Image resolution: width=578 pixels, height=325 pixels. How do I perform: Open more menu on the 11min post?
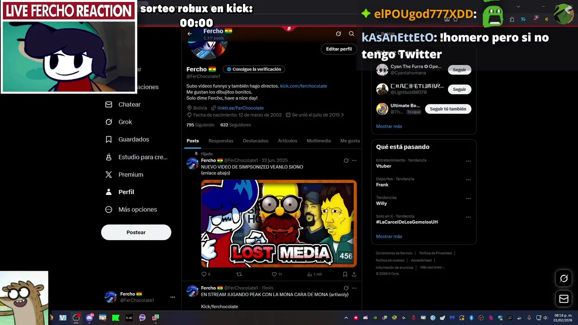coord(354,288)
